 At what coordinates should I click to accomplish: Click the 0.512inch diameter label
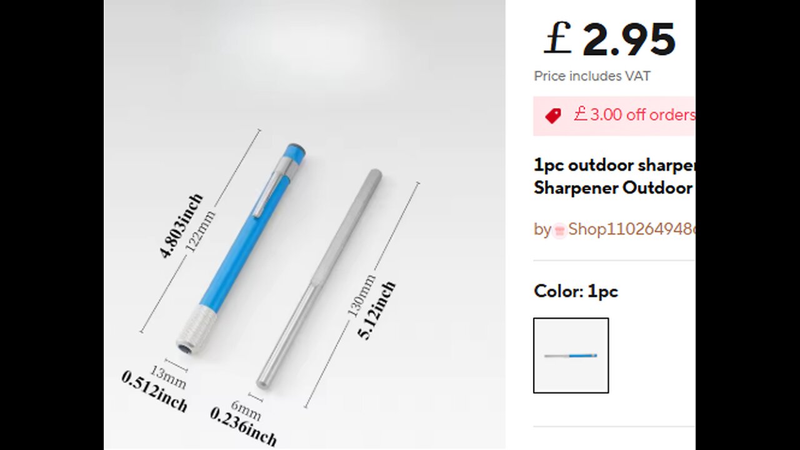pyautogui.click(x=154, y=391)
